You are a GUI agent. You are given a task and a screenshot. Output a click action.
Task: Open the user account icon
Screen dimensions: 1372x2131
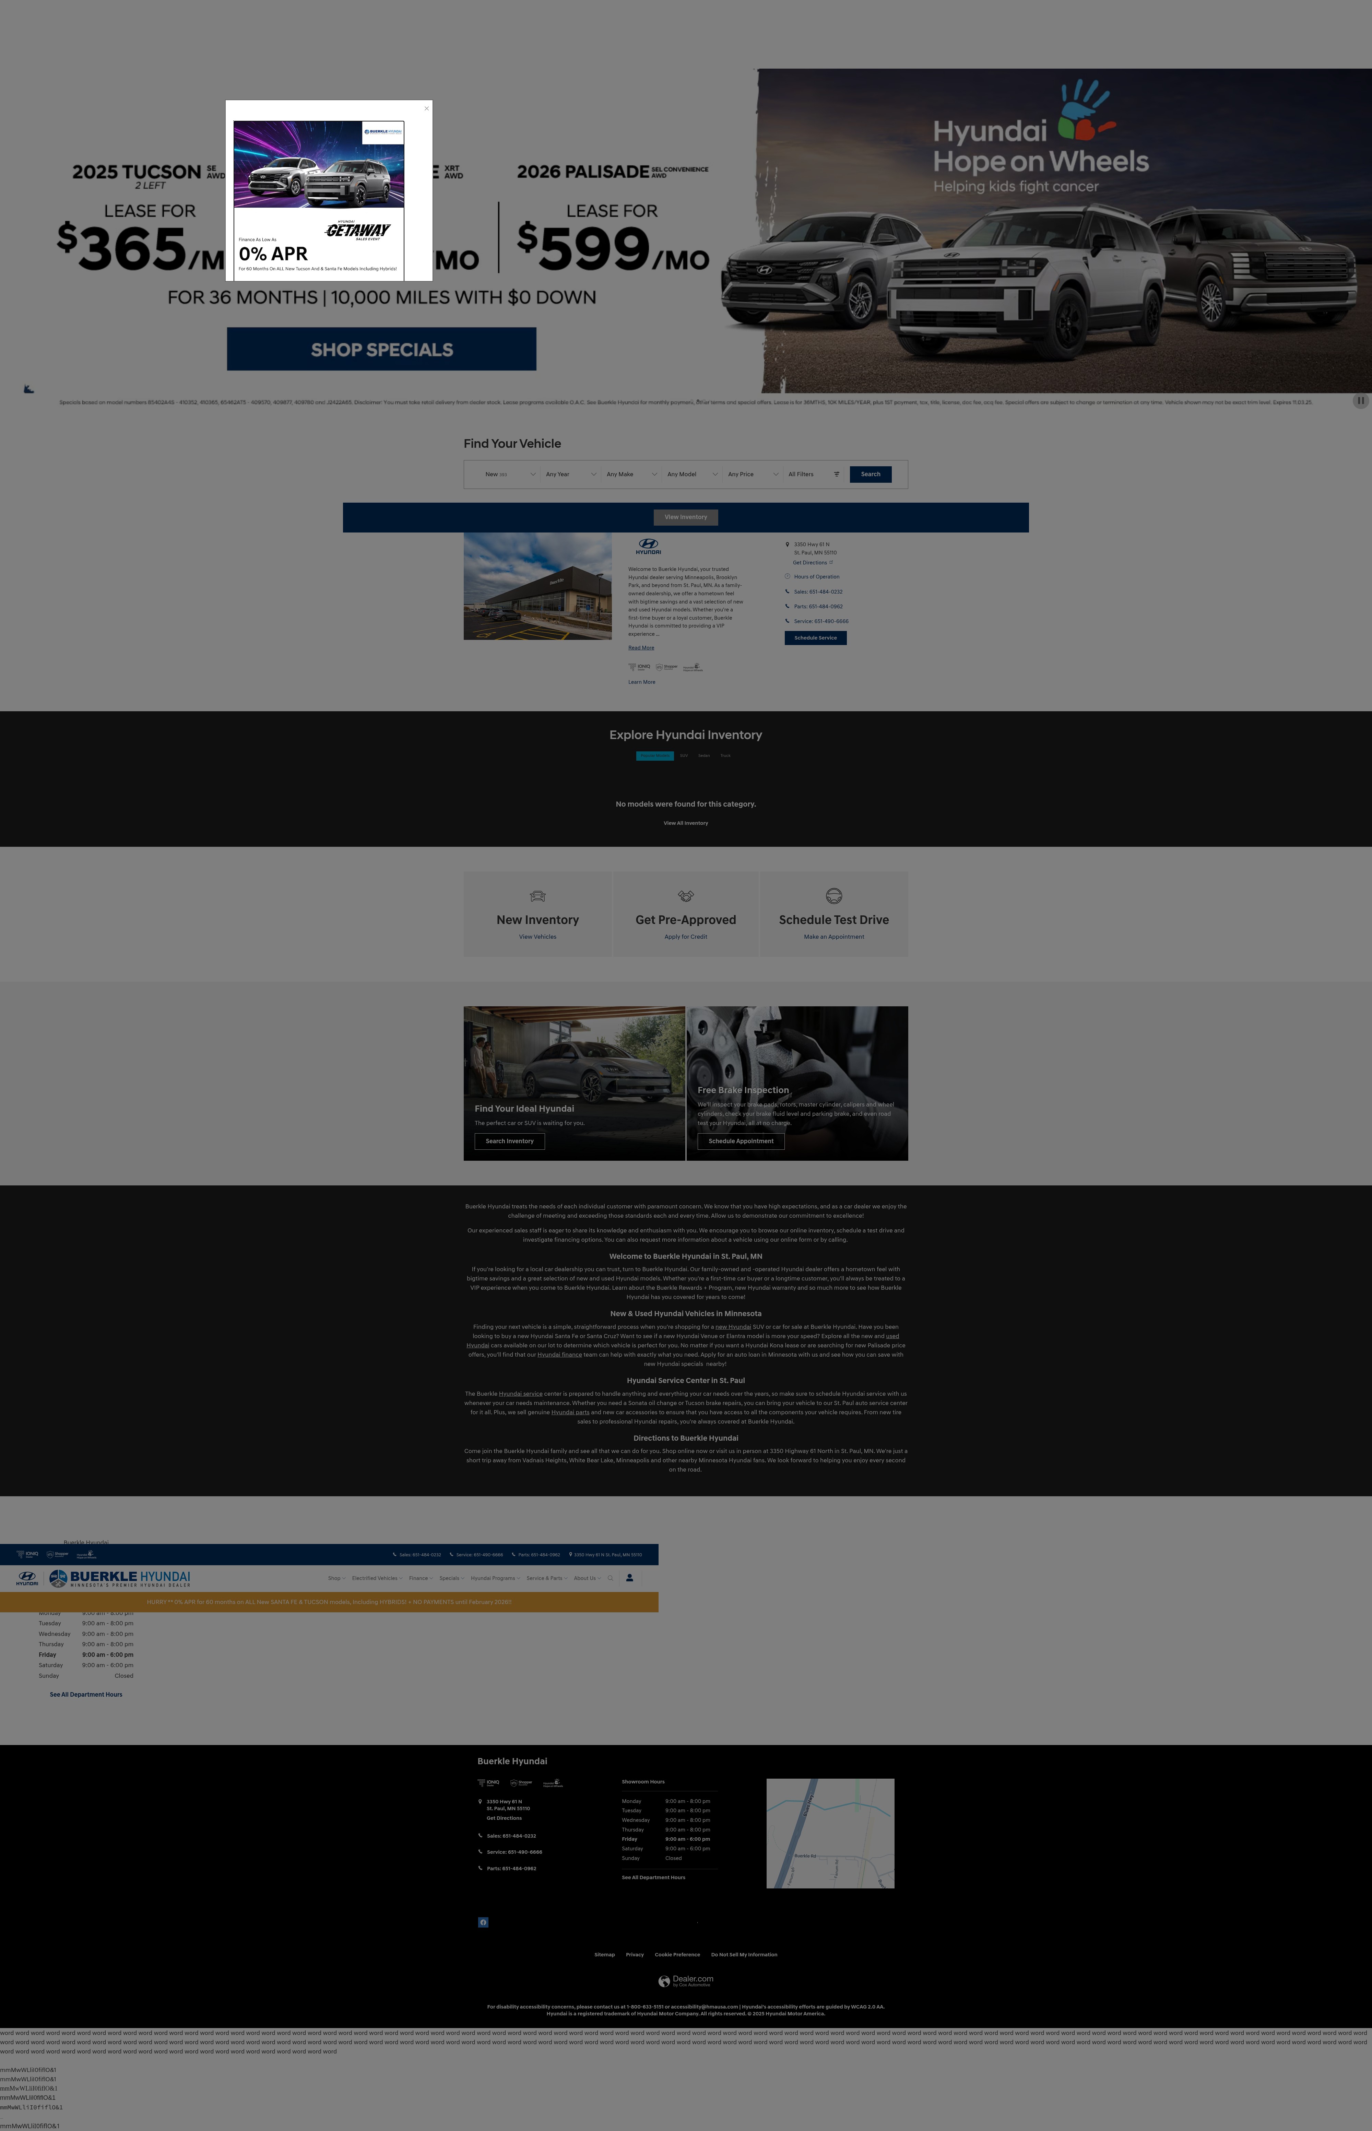pyautogui.click(x=630, y=1578)
